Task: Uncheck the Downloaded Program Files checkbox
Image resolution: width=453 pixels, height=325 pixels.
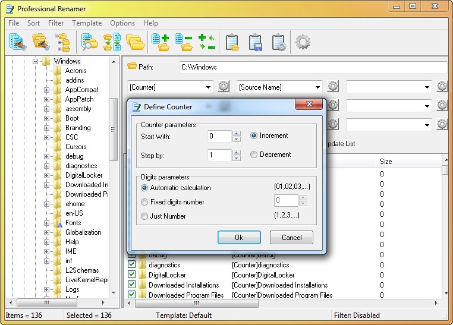Action: point(132,295)
